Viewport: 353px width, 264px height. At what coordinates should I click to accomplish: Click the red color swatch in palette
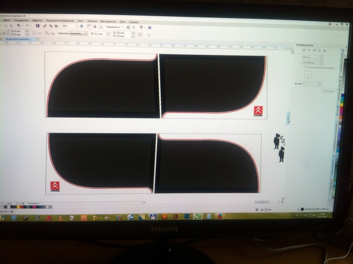tap(21, 207)
